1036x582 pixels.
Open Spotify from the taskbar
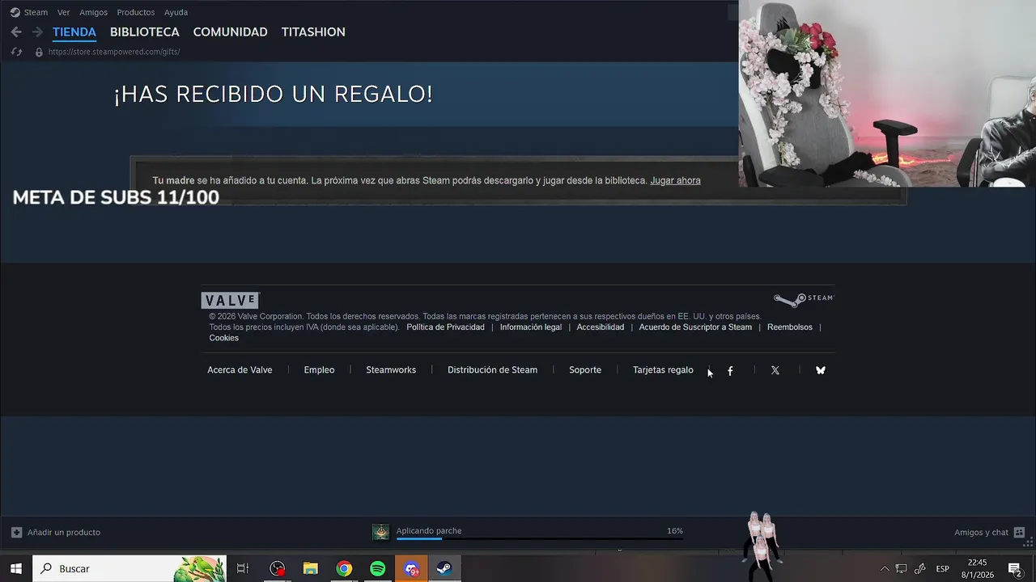click(378, 568)
